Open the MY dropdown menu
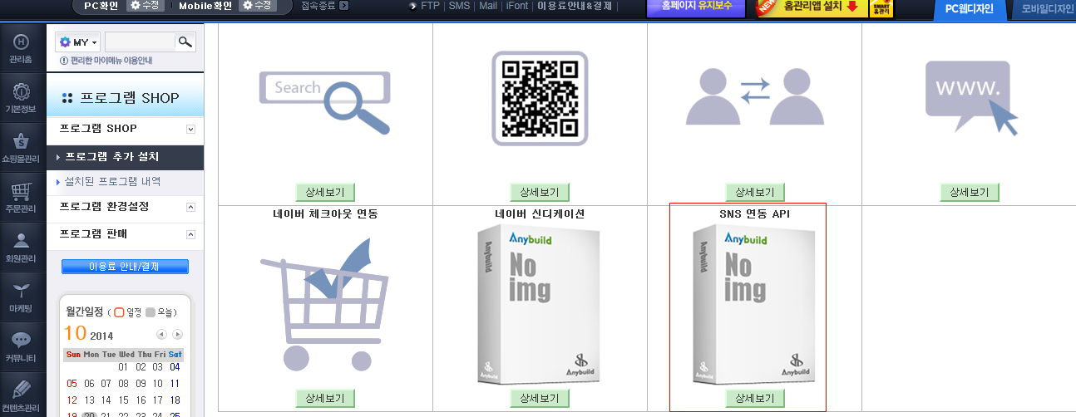 77,42
